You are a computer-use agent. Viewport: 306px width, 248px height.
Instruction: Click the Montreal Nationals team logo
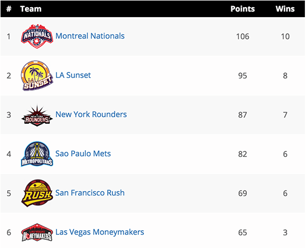(37, 36)
